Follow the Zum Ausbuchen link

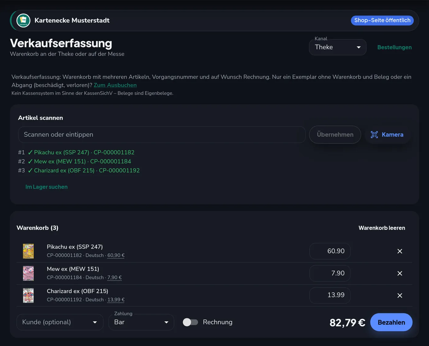point(115,85)
